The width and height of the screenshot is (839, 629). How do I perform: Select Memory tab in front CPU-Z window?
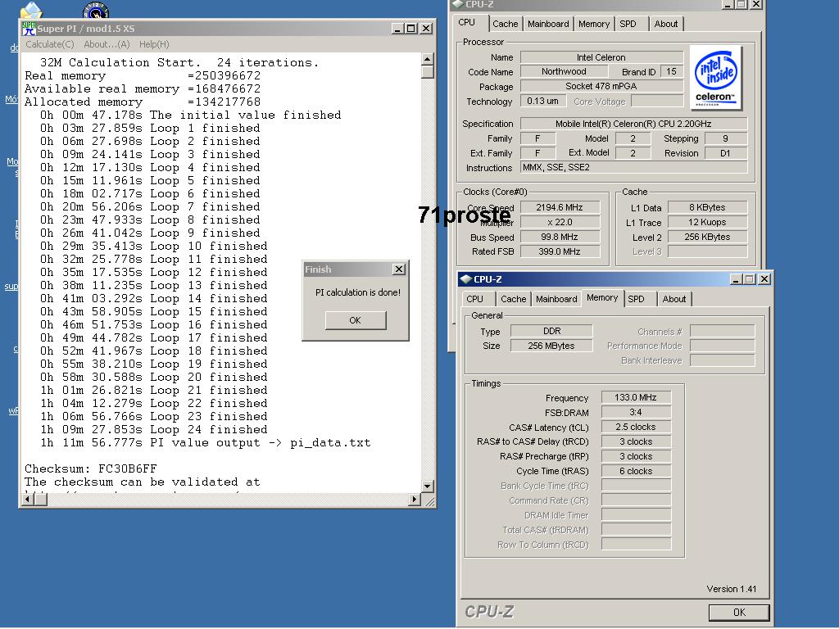click(x=602, y=298)
